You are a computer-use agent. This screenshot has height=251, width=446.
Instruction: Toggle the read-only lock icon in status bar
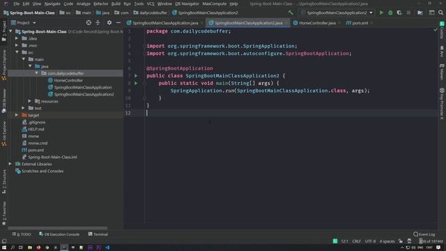[x=401, y=241]
